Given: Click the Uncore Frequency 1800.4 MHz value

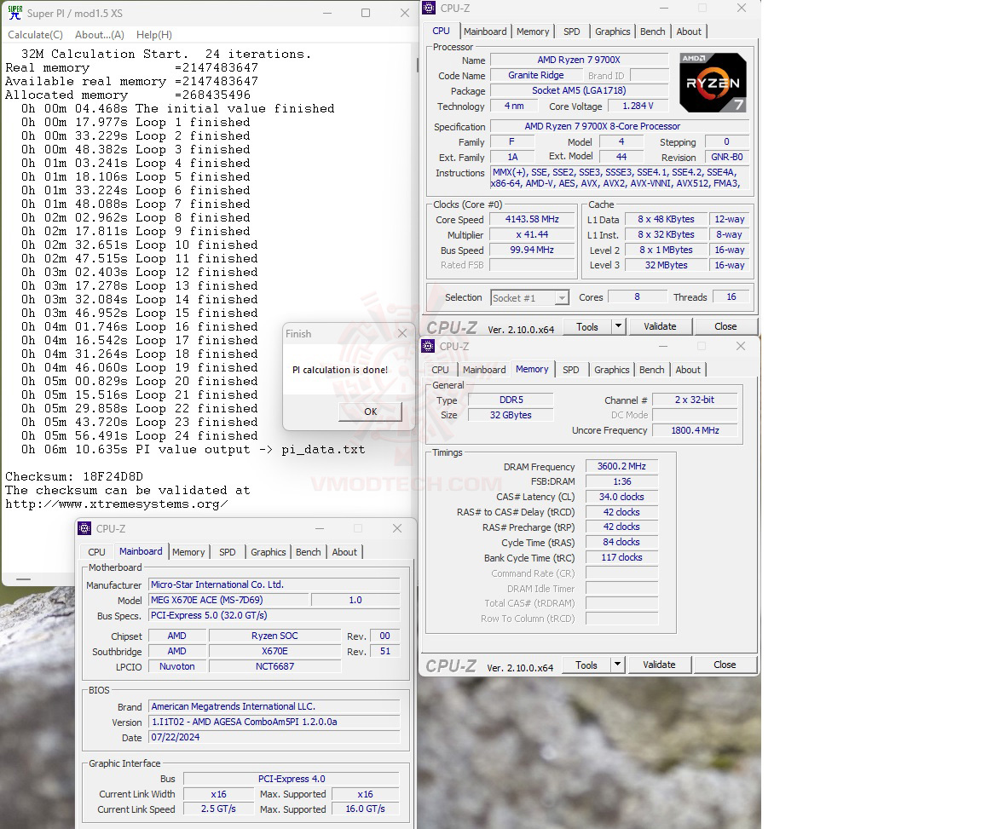Looking at the screenshot, I should tap(695, 431).
